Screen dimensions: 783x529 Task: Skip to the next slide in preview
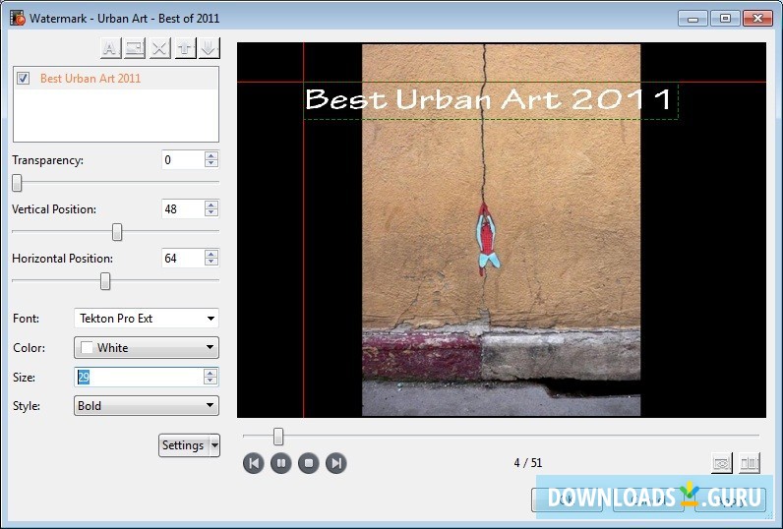click(336, 463)
